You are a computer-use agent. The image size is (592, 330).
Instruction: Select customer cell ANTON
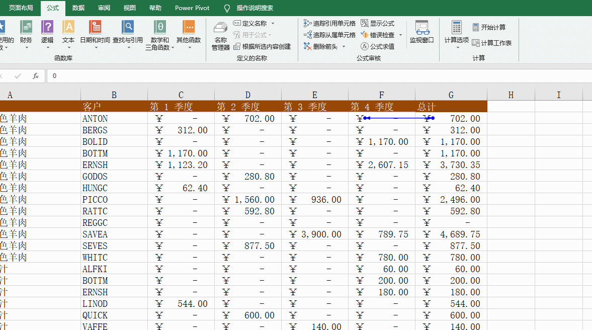click(x=114, y=119)
